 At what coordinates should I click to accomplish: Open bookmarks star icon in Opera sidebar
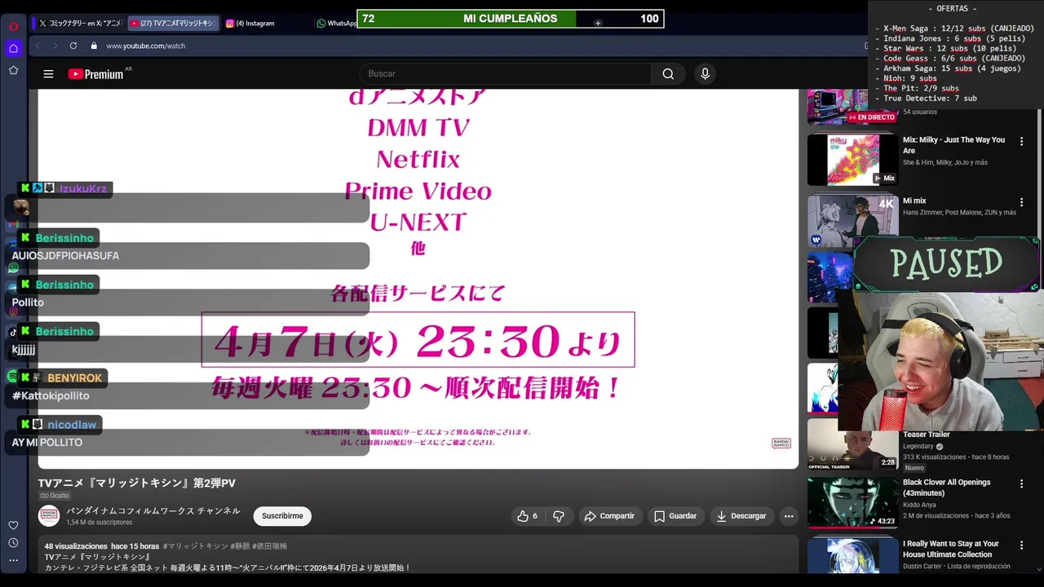coord(13,70)
